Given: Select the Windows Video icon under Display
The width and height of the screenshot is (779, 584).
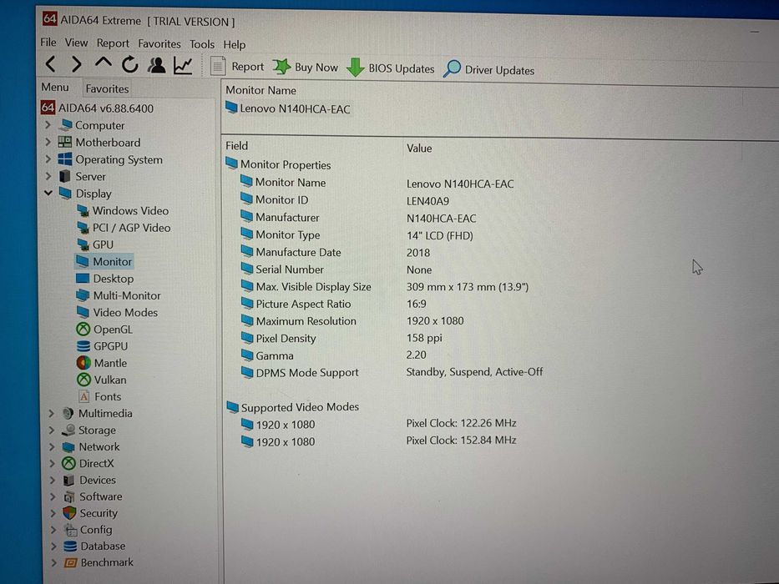Looking at the screenshot, I should [83, 210].
